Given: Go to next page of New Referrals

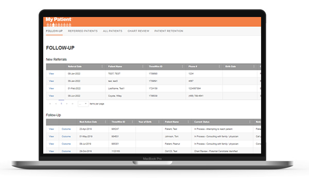Looking at the screenshot, I should 67,104.
